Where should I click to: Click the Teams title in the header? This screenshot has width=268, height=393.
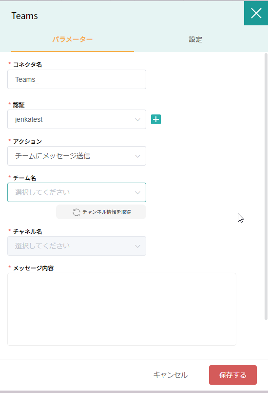pos(24,16)
